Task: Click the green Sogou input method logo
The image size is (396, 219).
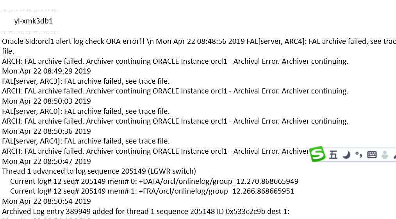Action: [x=318, y=154]
